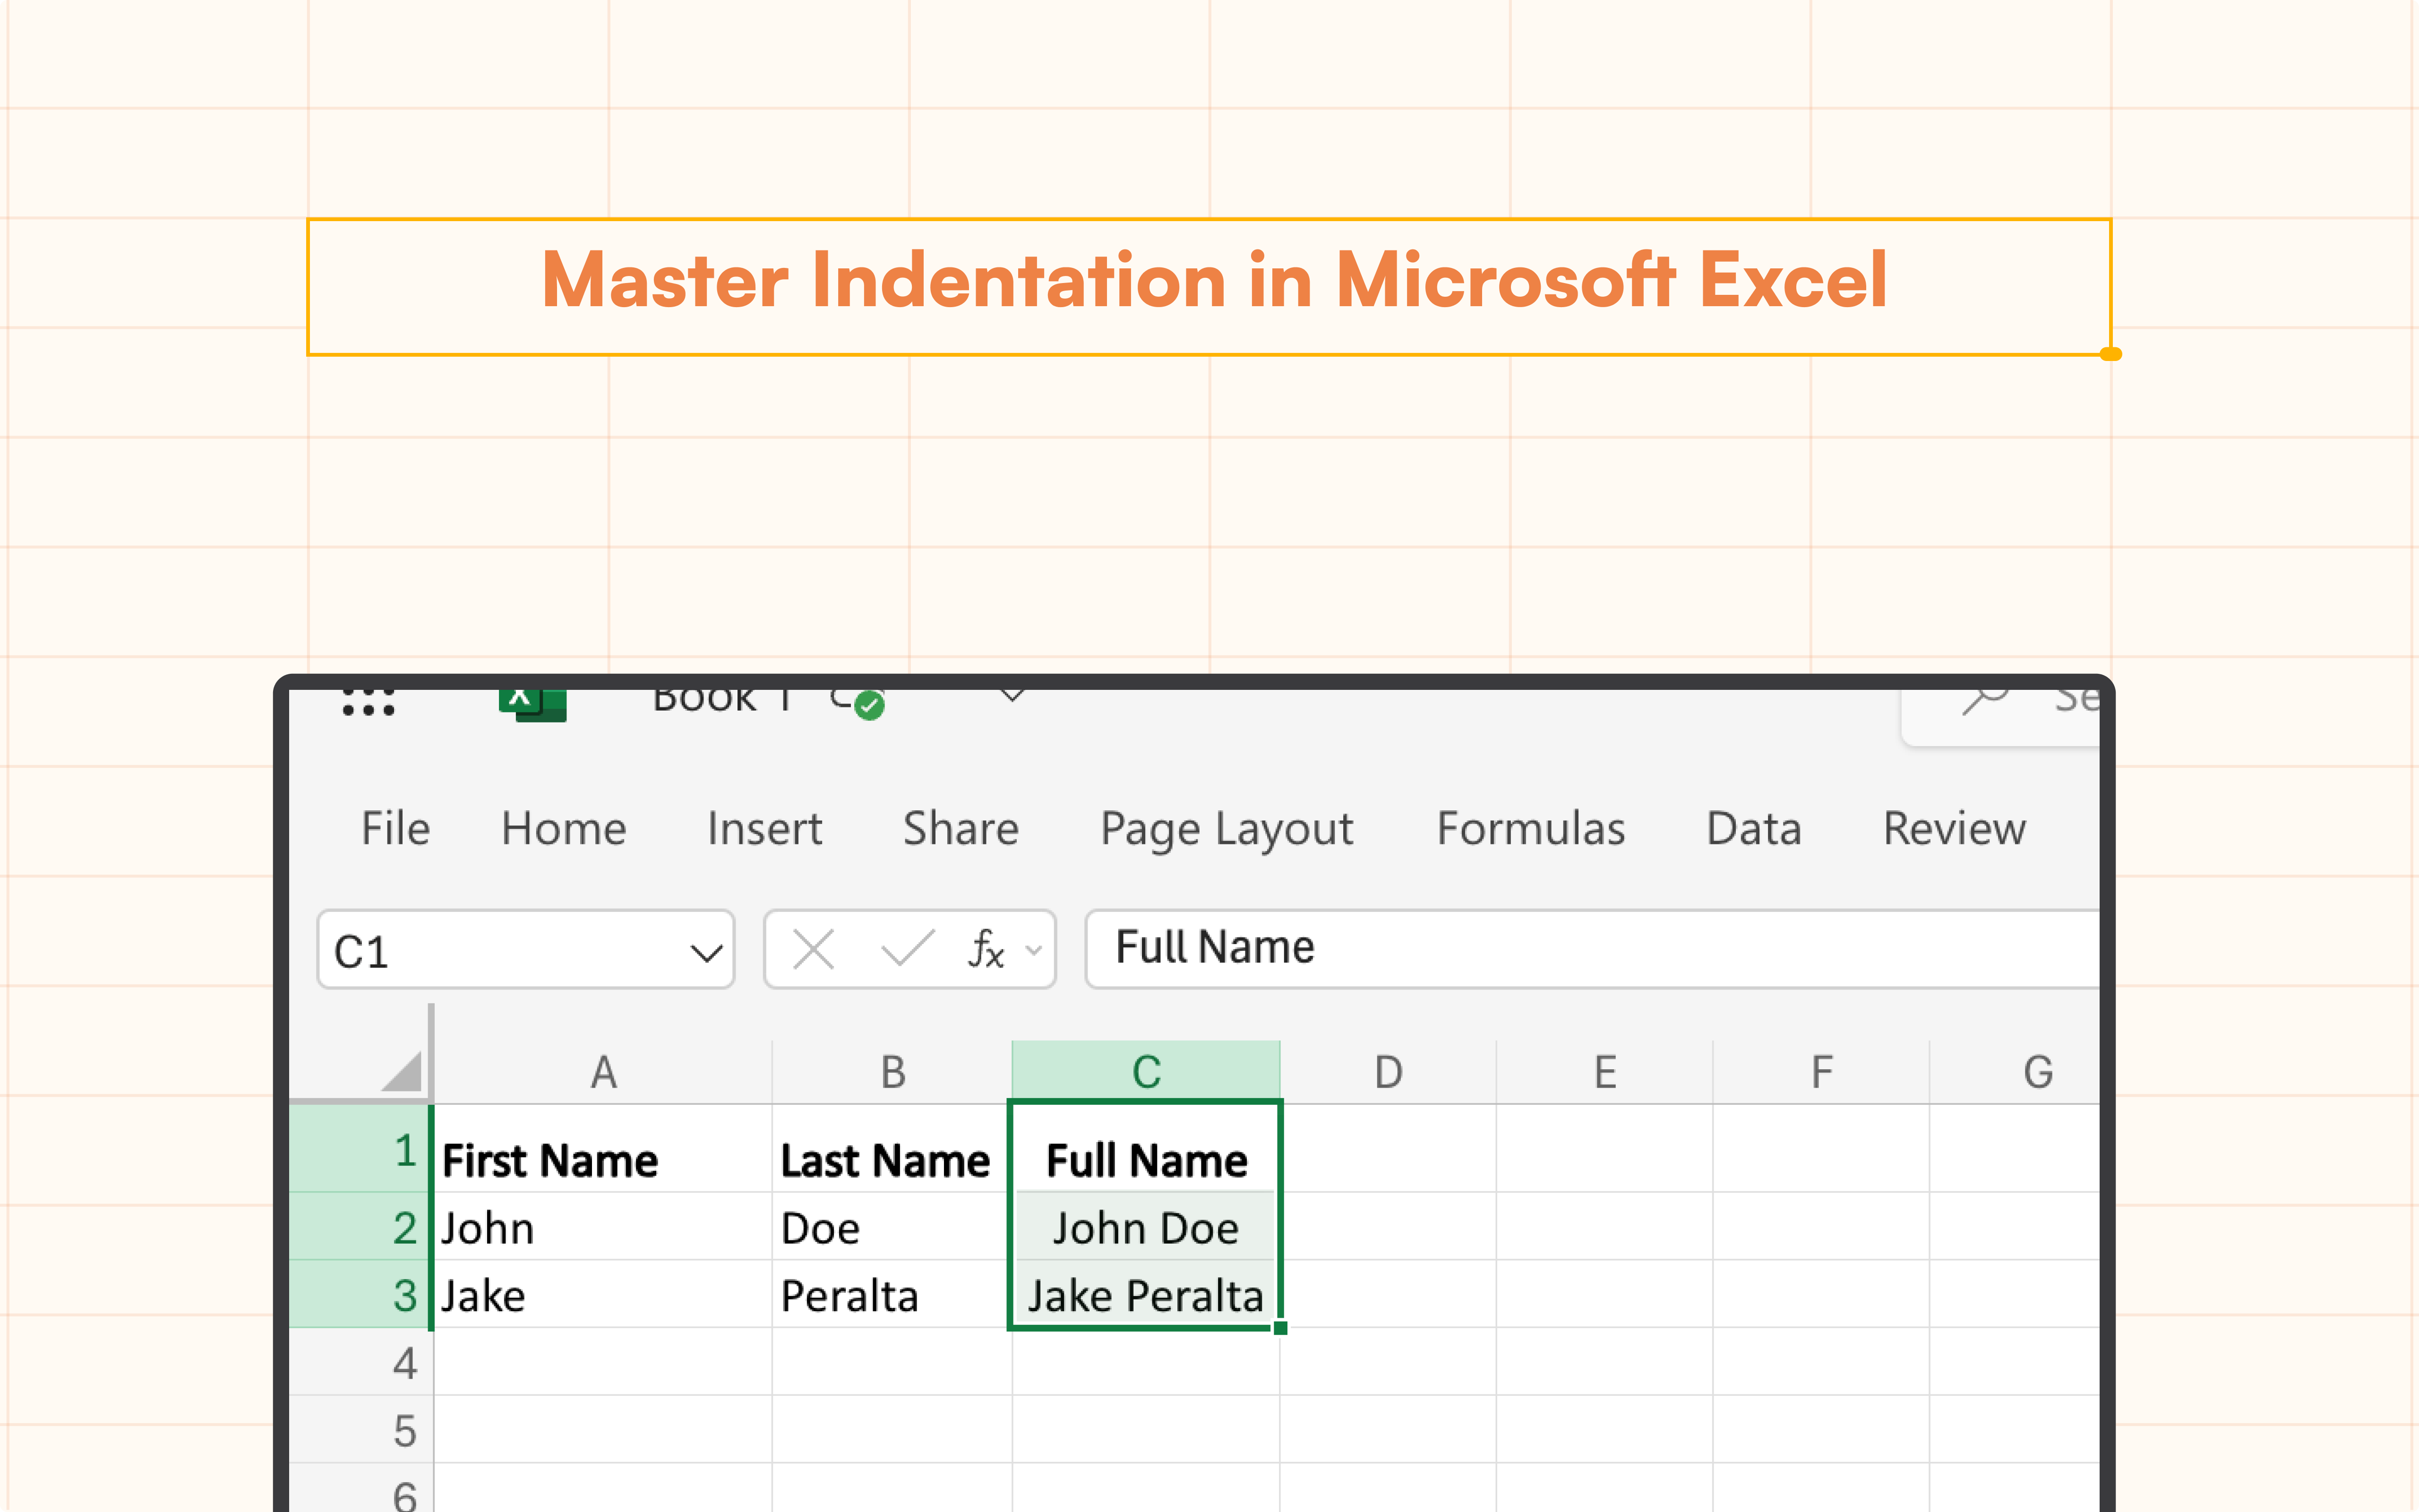Select the Data tab

(1753, 828)
